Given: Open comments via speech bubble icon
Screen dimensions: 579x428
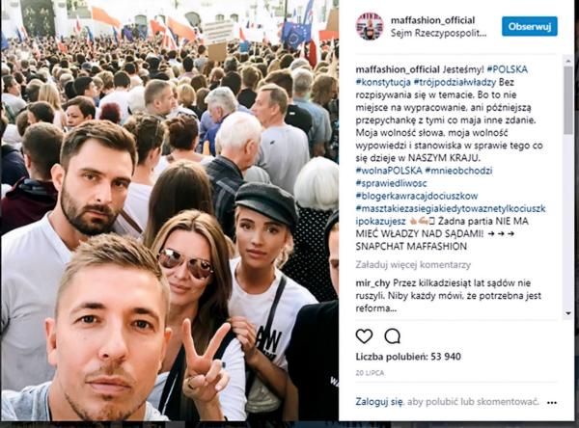Looking at the screenshot, I should coord(392,336).
